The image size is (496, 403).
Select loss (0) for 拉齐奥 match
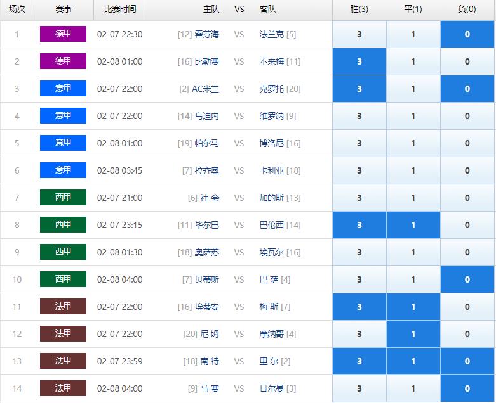point(467,170)
